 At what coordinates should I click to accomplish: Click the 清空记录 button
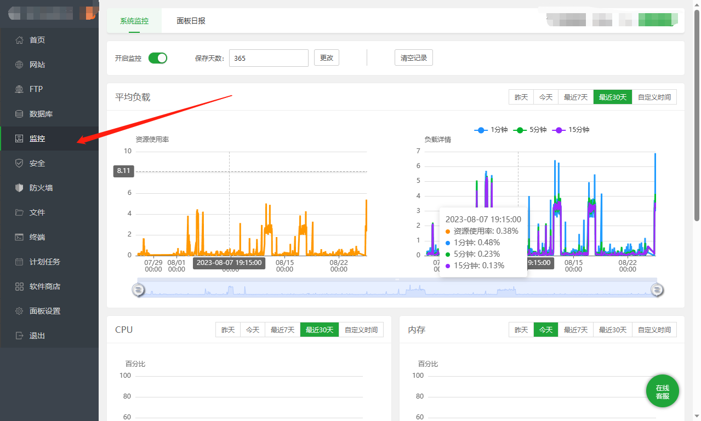tap(414, 57)
